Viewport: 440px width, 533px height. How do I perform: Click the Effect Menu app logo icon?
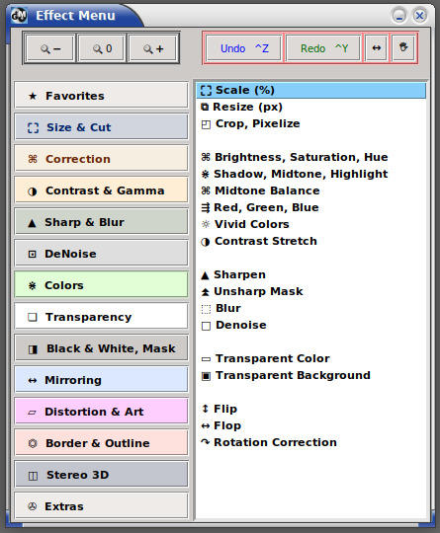pyautogui.click(x=19, y=16)
